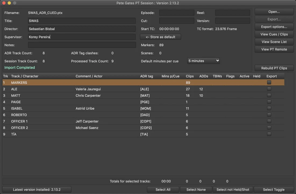Click actor name Jeff Carpenter
This screenshot has height=194, width=296.
click(x=87, y=121)
